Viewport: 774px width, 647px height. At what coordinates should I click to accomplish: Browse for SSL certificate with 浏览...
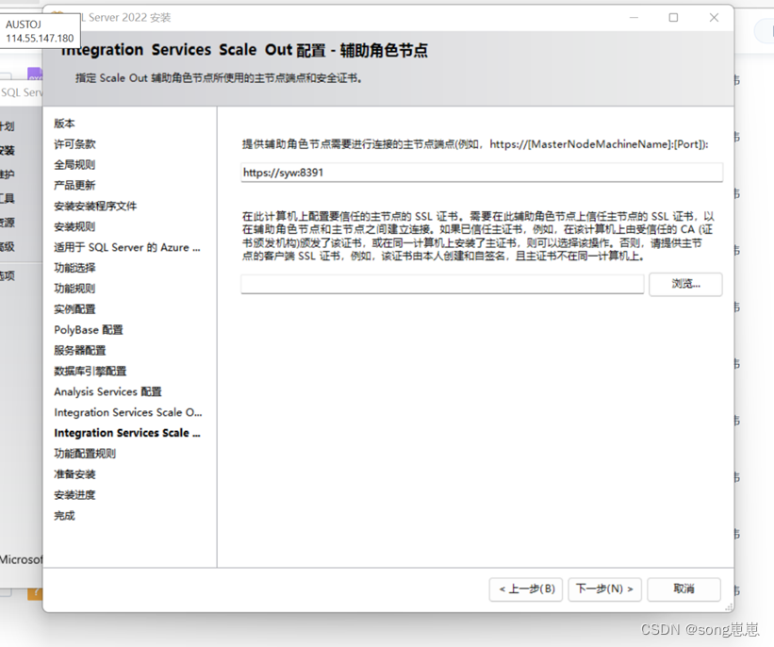[685, 284]
